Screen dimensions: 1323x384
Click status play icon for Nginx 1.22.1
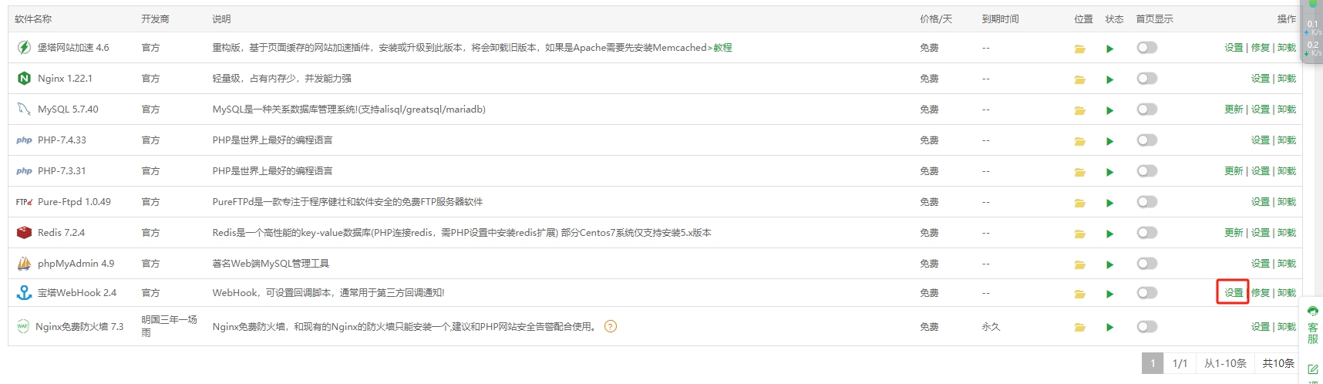pyautogui.click(x=1109, y=79)
